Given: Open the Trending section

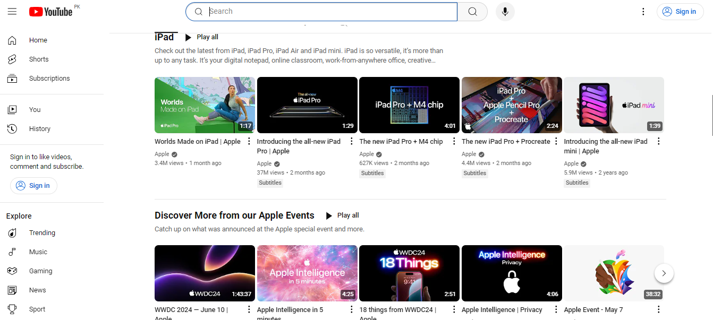Looking at the screenshot, I should click(x=42, y=232).
